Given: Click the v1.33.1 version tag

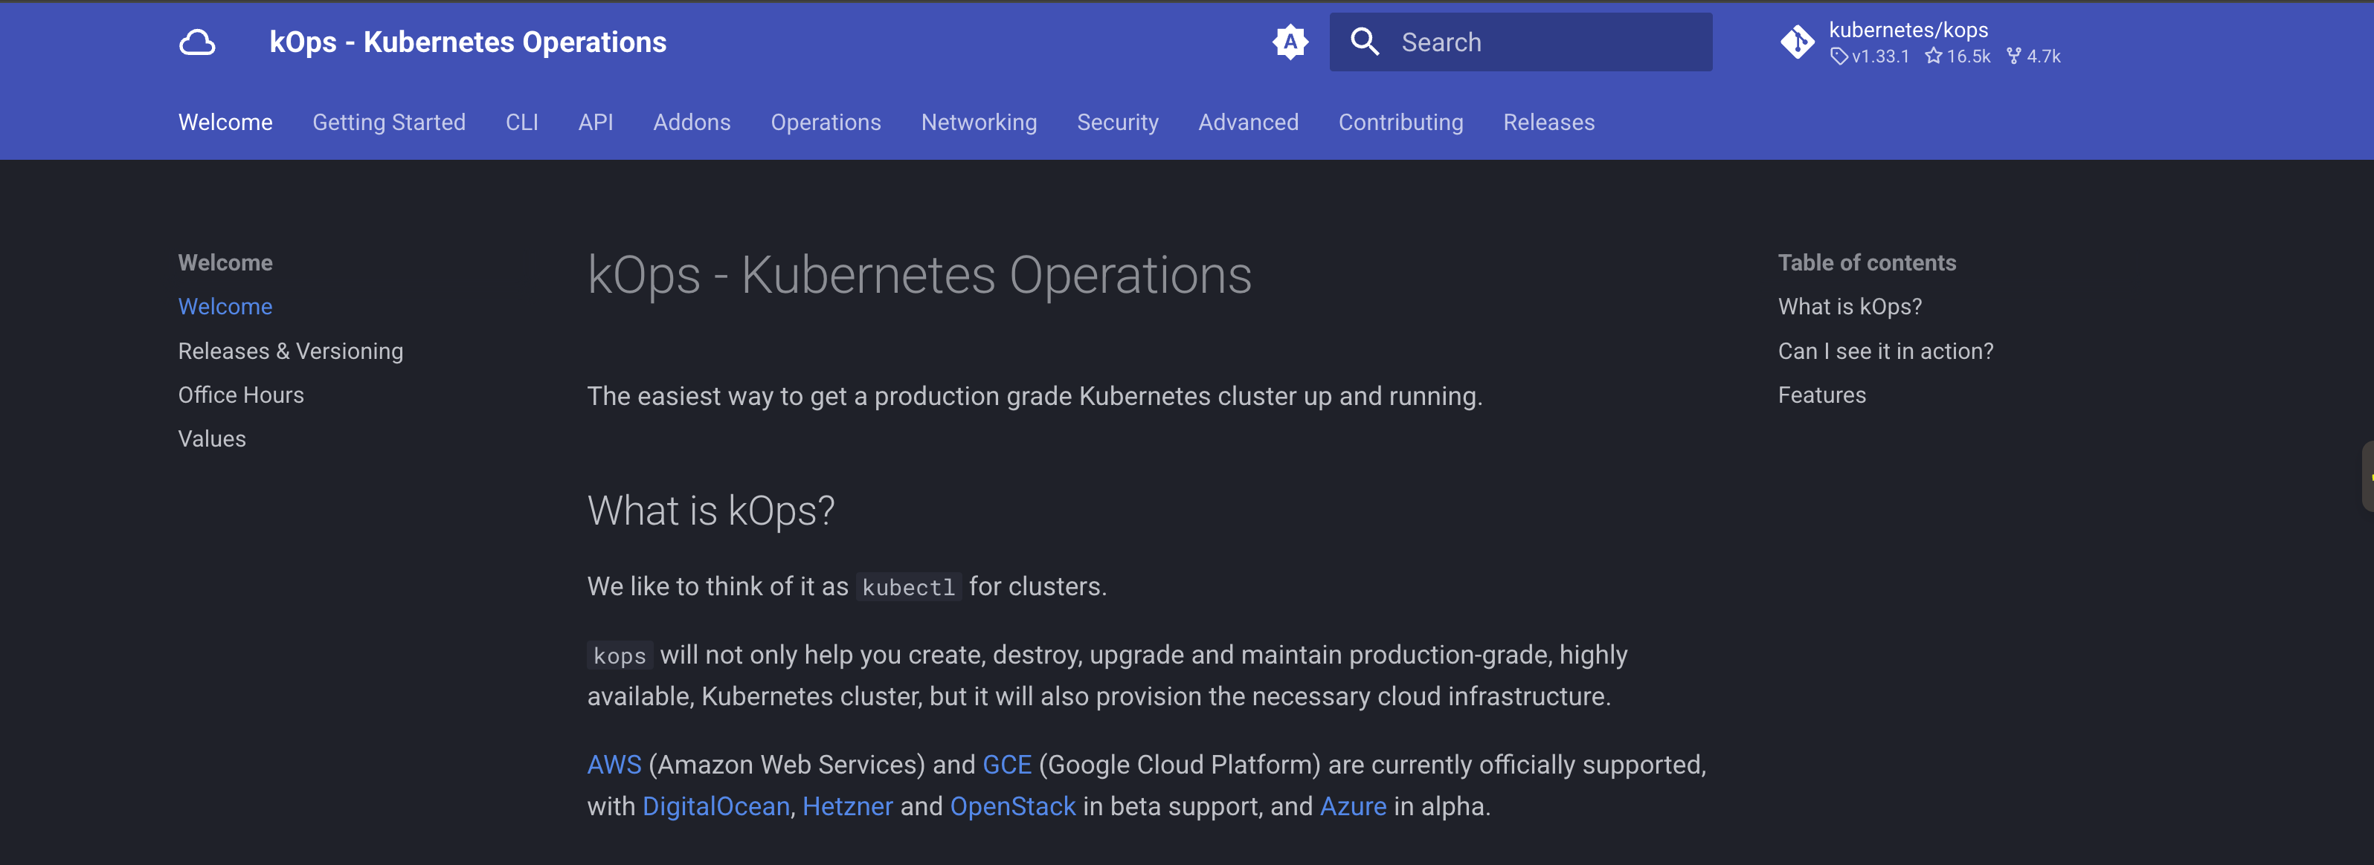Looking at the screenshot, I should (1870, 57).
